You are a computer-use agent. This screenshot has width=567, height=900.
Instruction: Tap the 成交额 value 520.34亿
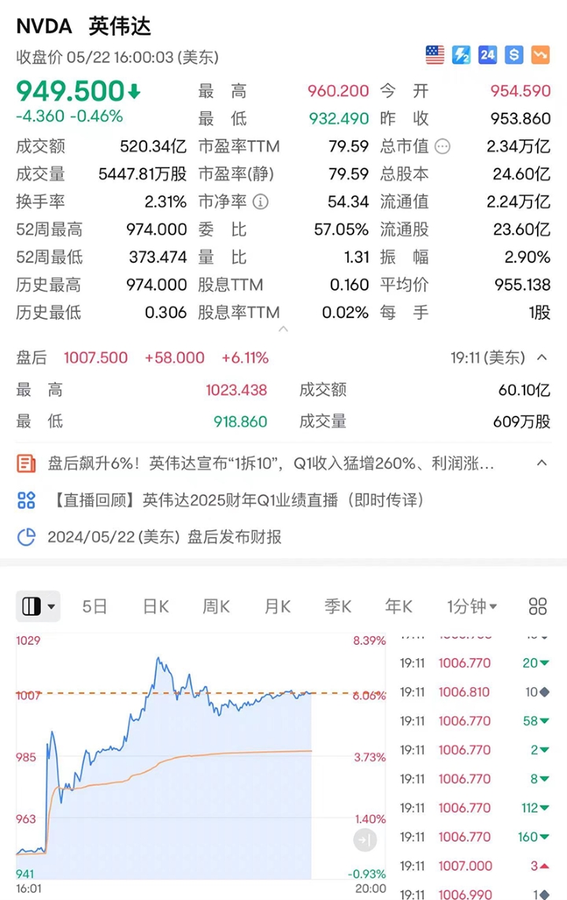[154, 146]
